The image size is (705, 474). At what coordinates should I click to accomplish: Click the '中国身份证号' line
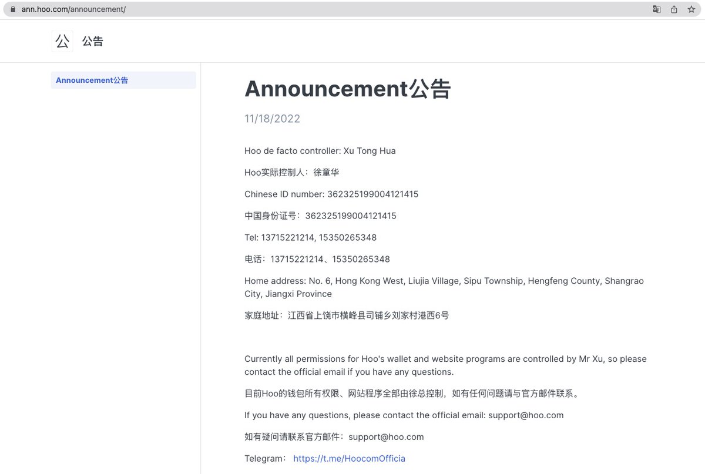tap(320, 216)
